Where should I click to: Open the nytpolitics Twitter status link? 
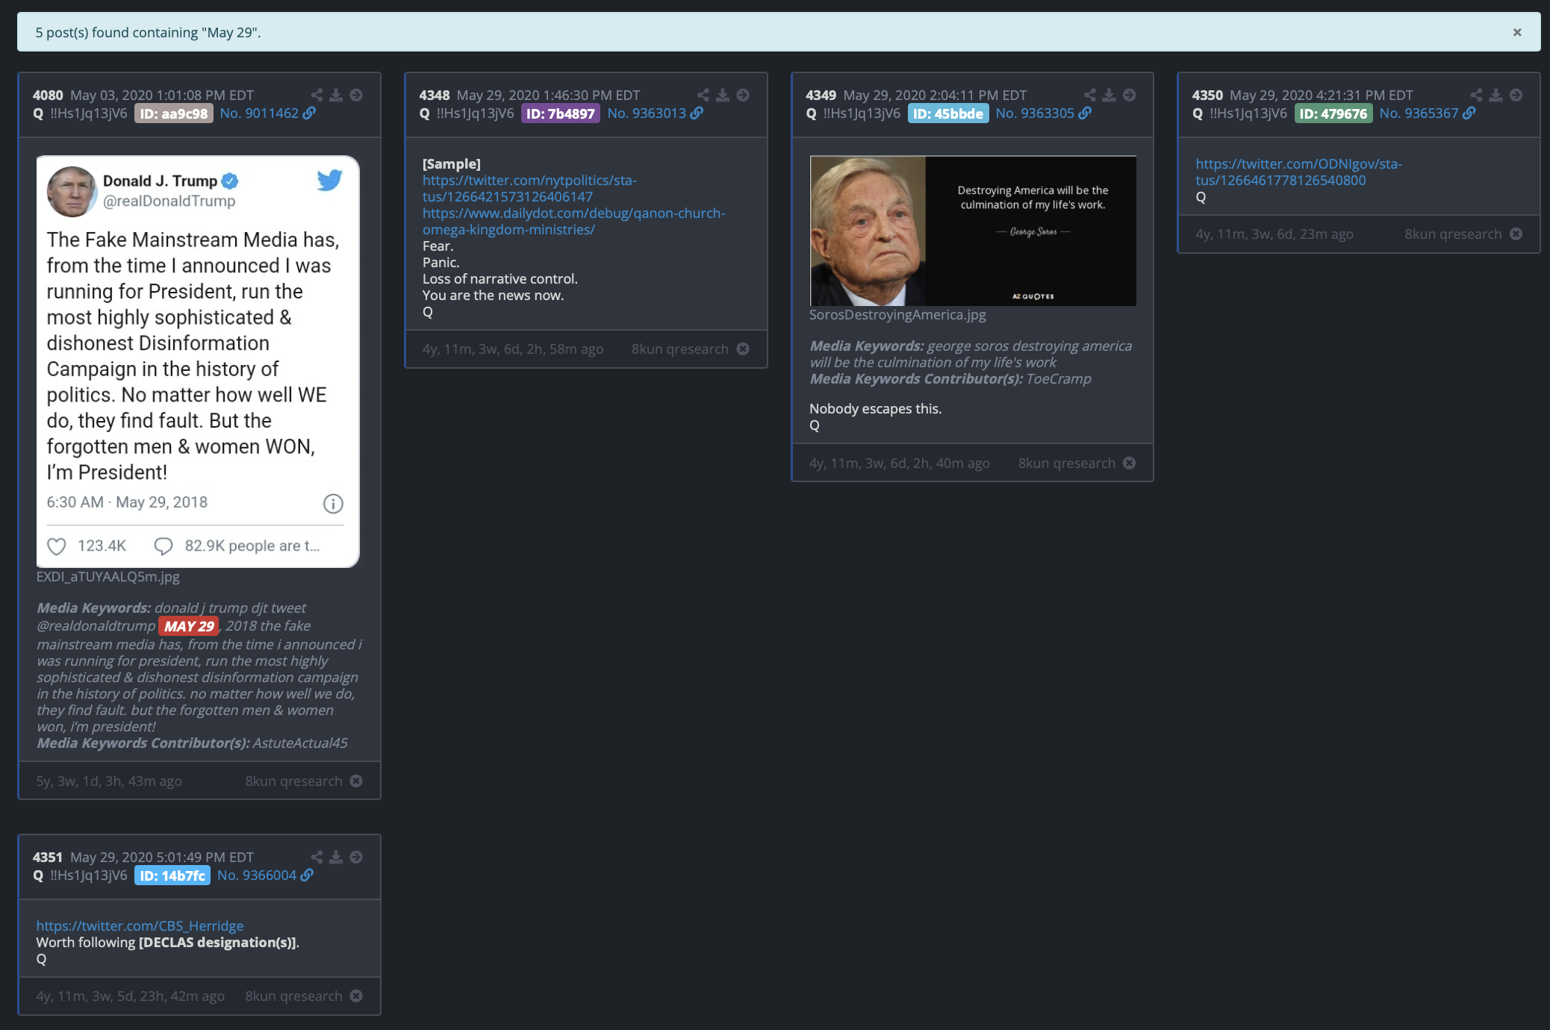coord(529,188)
